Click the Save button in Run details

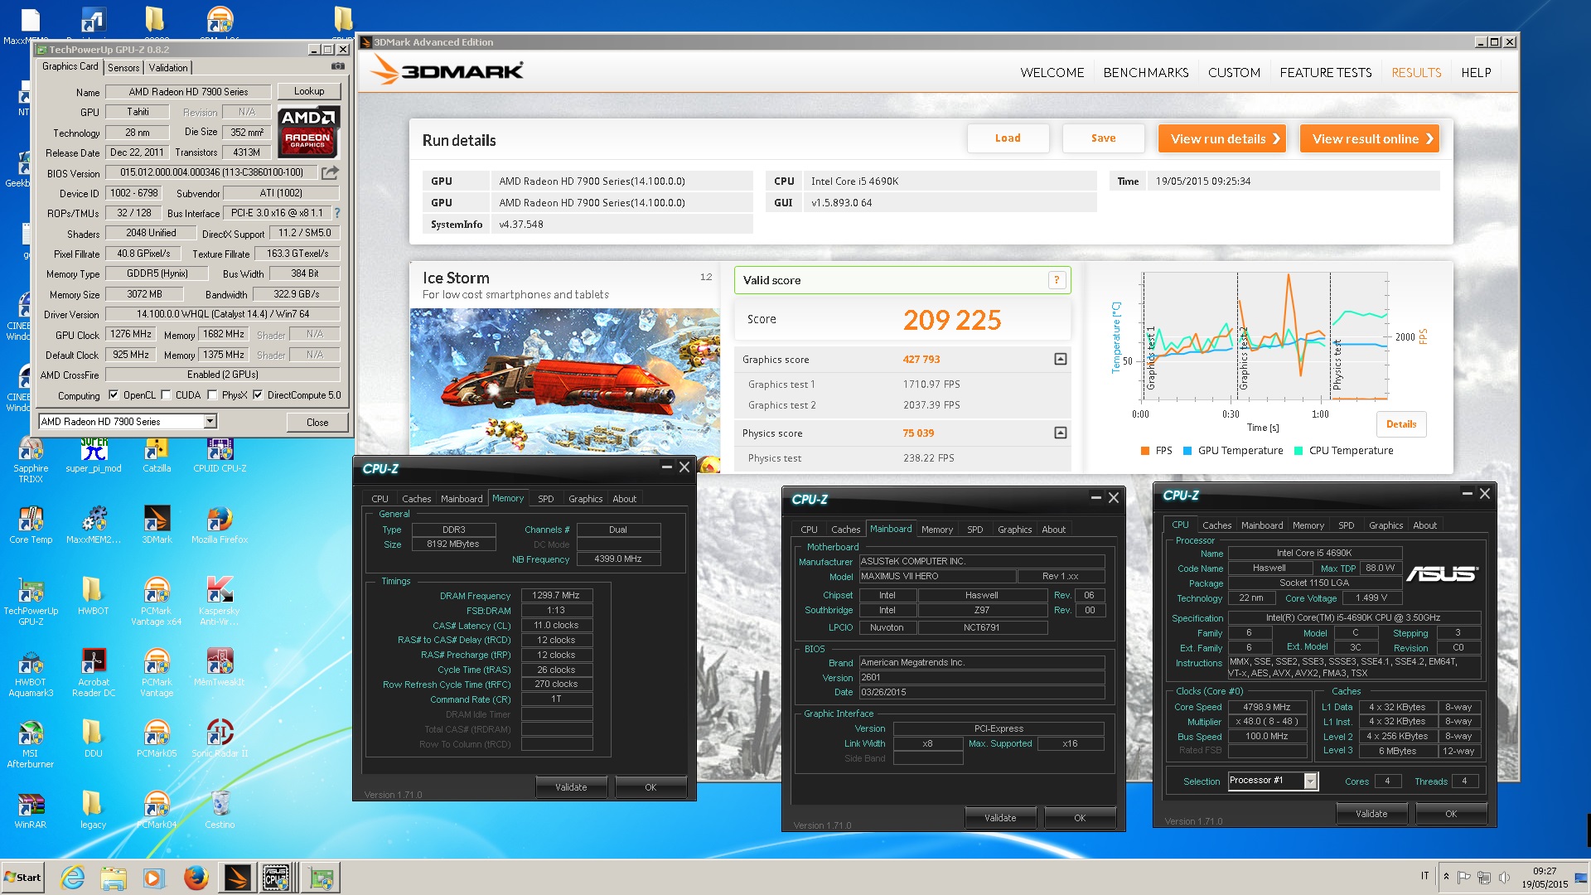coord(1103,138)
